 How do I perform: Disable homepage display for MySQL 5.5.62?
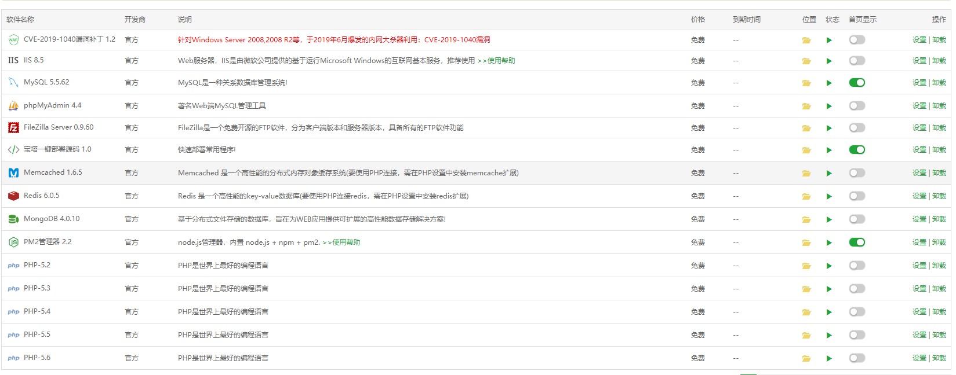(x=857, y=83)
